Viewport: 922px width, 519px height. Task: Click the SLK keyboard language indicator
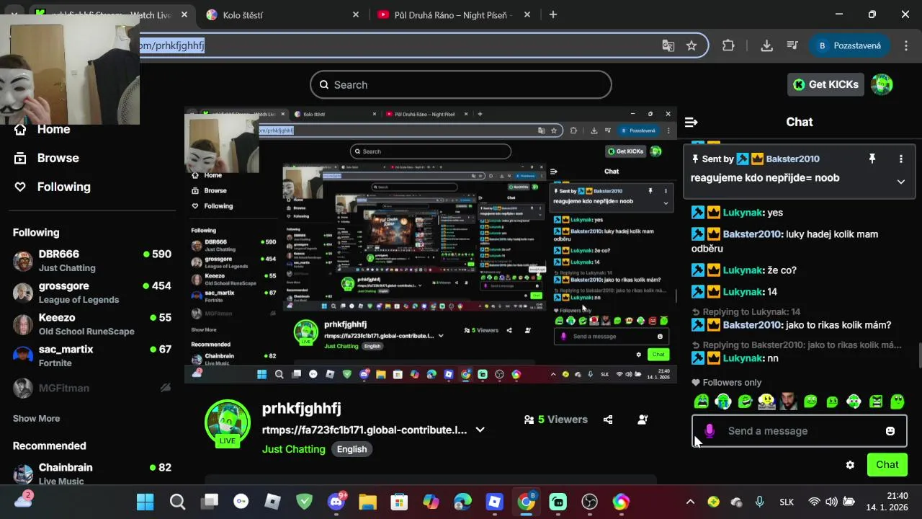pos(787,502)
